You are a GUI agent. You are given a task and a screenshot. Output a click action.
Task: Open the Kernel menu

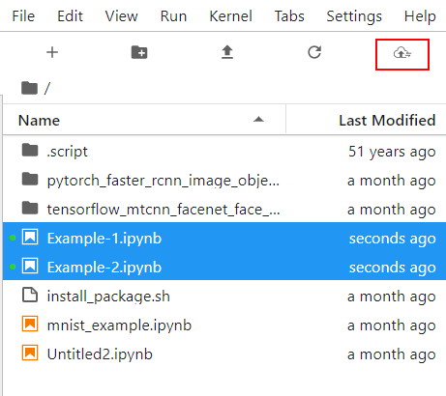230,16
